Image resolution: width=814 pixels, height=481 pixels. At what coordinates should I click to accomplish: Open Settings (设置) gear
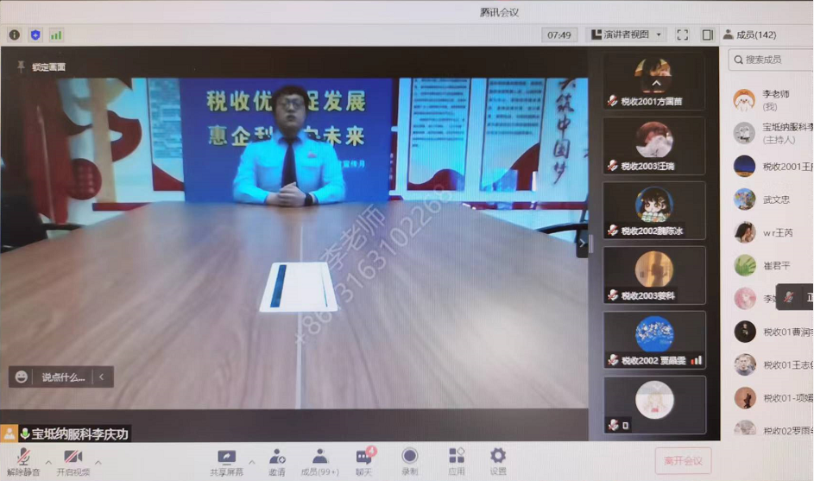click(498, 461)
